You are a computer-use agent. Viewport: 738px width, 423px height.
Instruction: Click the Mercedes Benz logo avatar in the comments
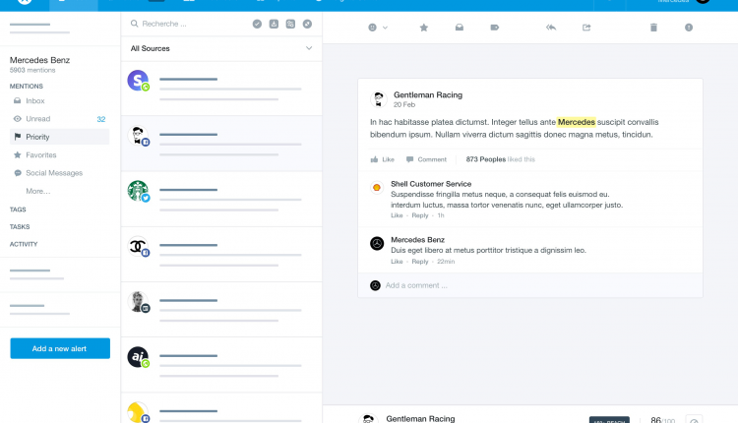point(377,243)
